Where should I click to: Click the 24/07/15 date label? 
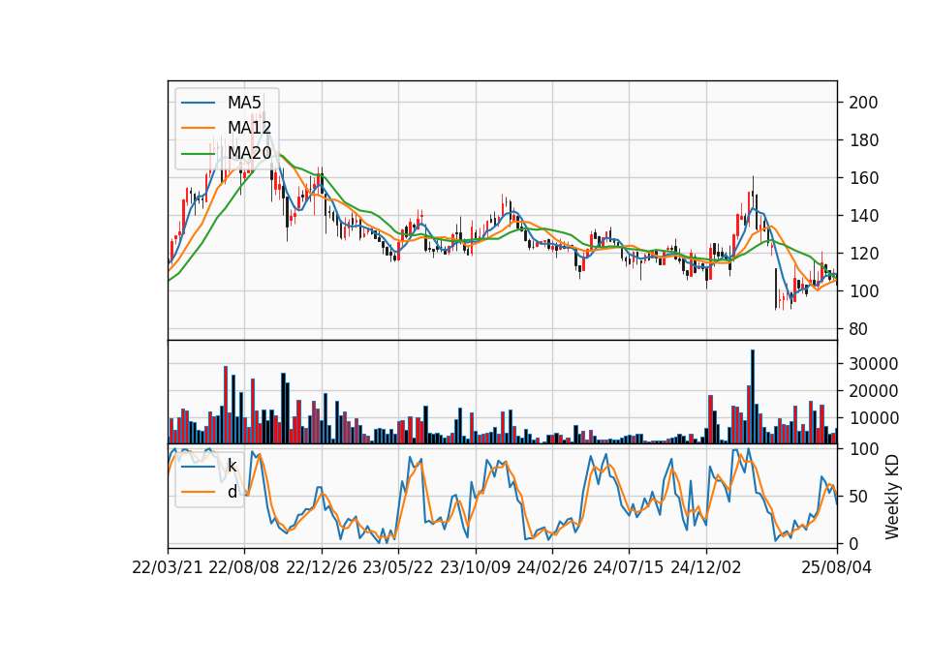click(x=629, y=567)
